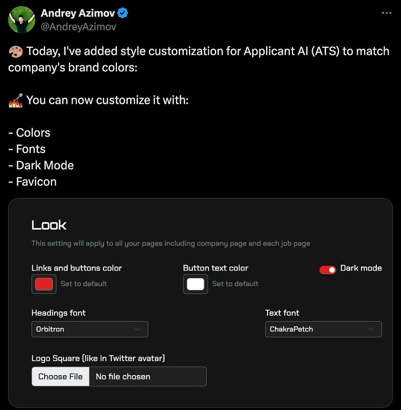This screenshot has width=401, height=410.
Task: Click the chevron in Headings font dropdown
Action: coord(137,329)
